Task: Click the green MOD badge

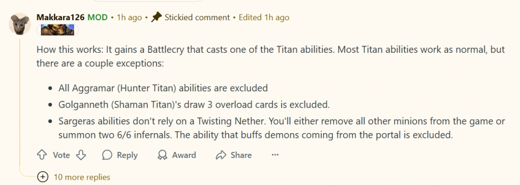Action: point(97,18)
